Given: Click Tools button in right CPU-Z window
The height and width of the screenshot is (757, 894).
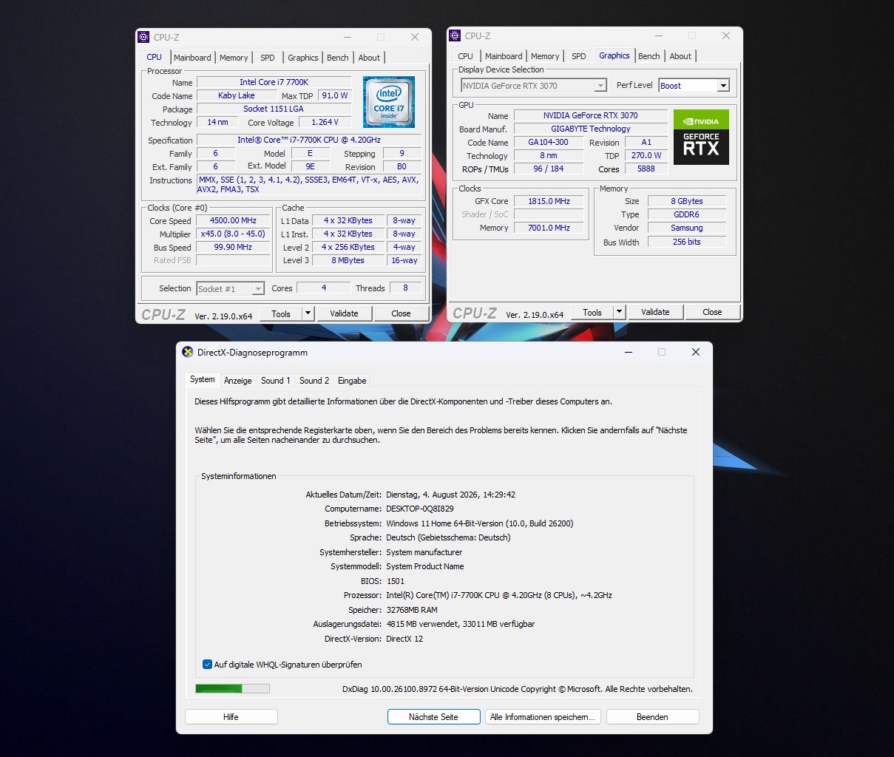Looking at the screenshot, I should [x=592, y=312].
